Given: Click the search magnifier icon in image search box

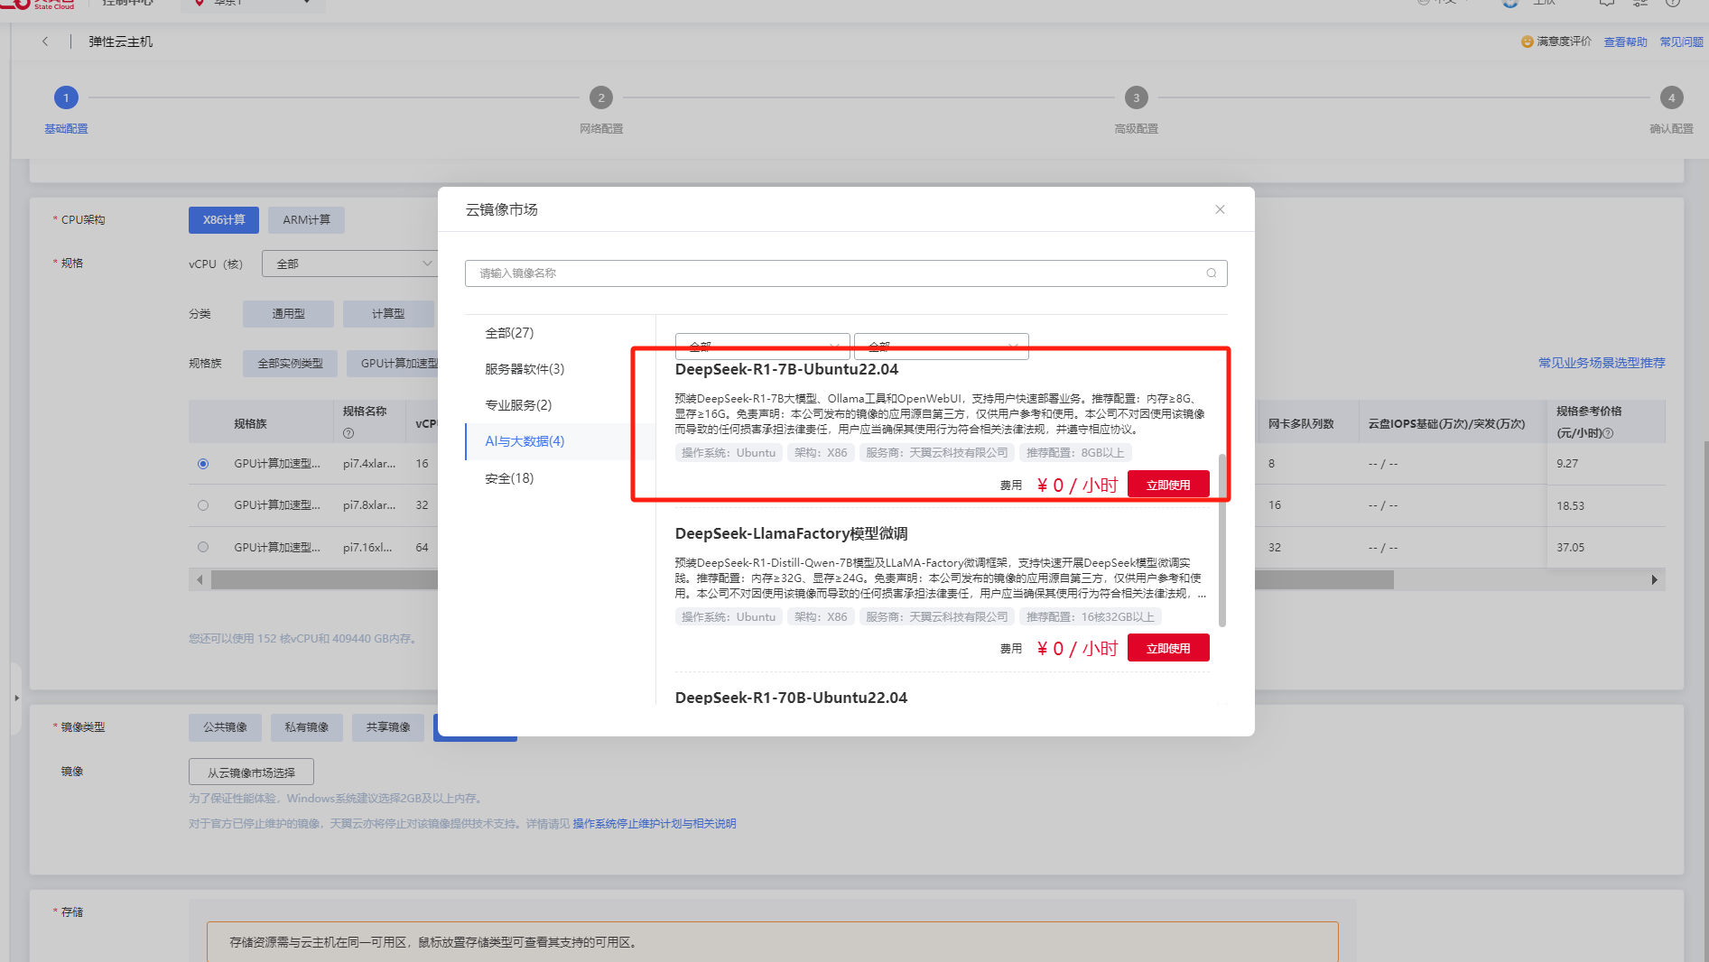Looking at the screenshot, I should pyautogui.click(x=1212, y=273).
